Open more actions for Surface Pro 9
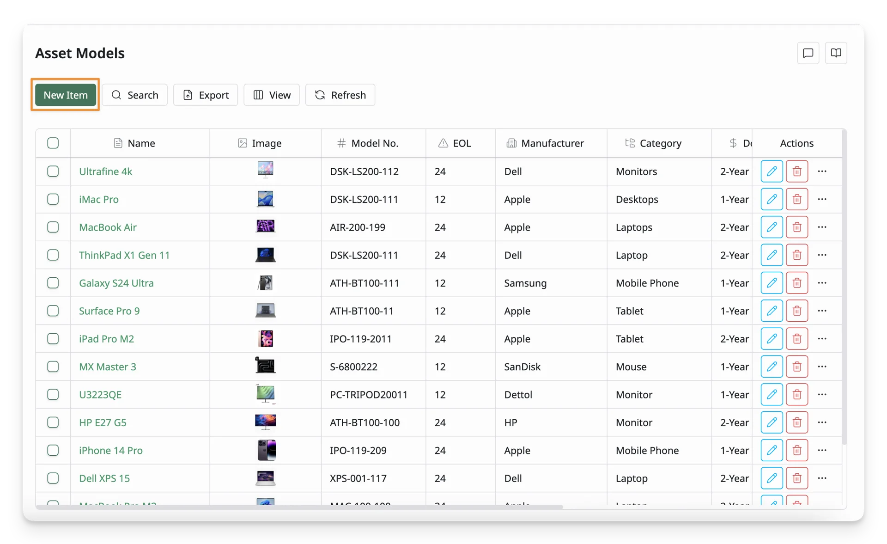The width and height of the screenshot is (887, 544). coord(822,311)
